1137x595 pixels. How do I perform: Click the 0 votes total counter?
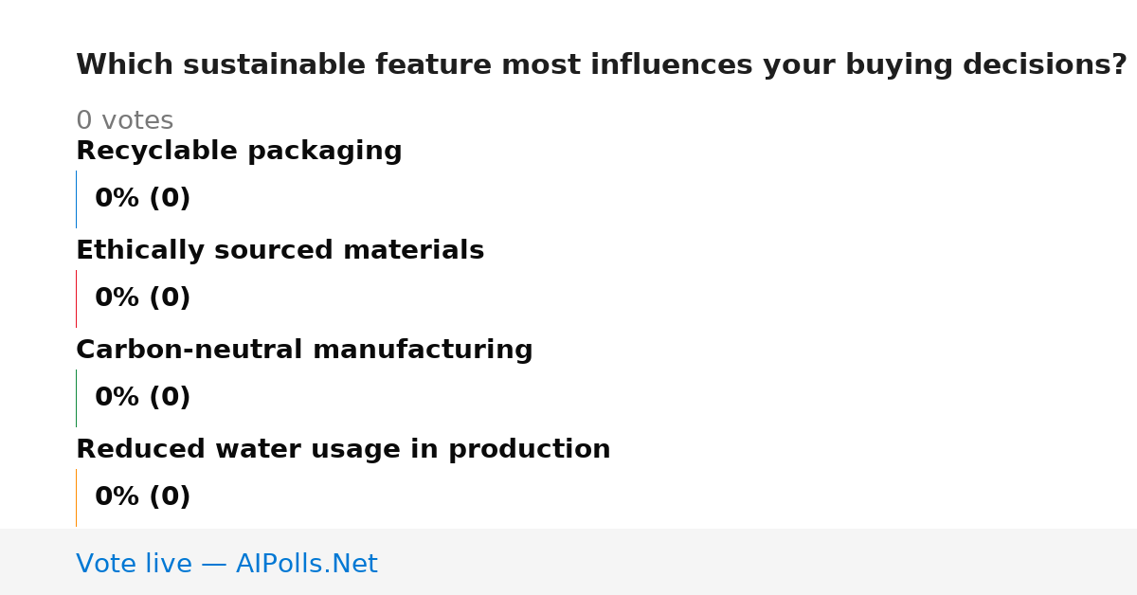coord(124,121)
